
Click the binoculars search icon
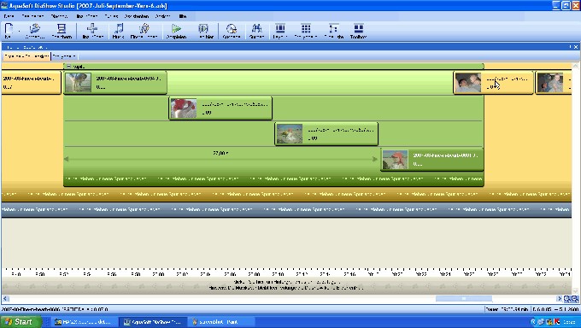tap(256, 28)
